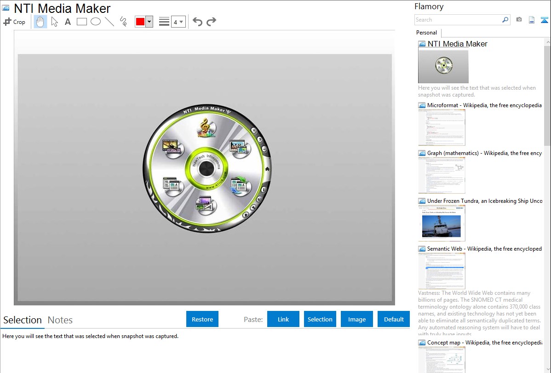
Task: Click the line thickness icon
Action: coord(164,22)
